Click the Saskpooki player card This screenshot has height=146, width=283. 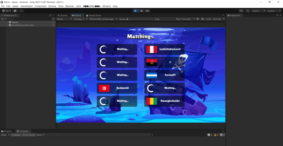click(117, 88)
